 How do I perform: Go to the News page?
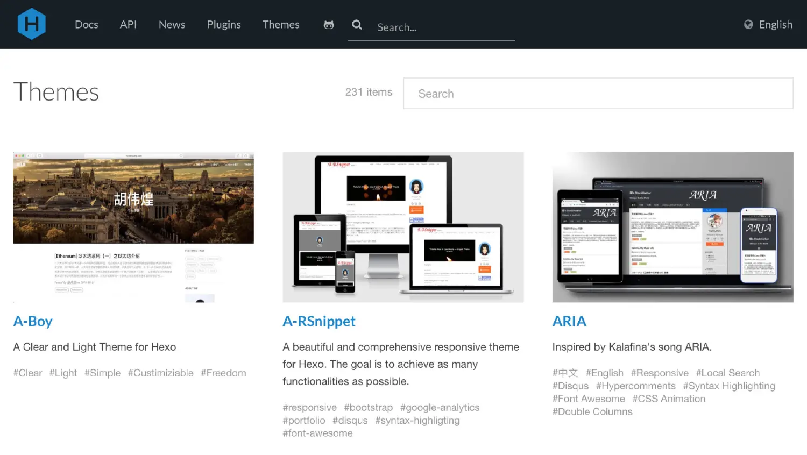coord(172,24)
